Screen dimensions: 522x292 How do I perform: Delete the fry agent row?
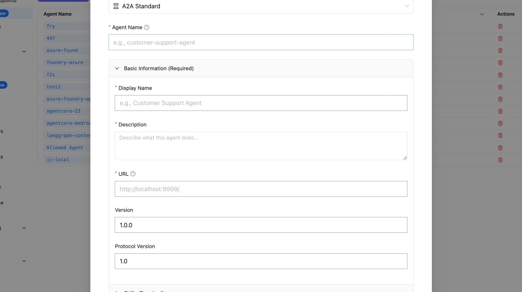(500, 27)
